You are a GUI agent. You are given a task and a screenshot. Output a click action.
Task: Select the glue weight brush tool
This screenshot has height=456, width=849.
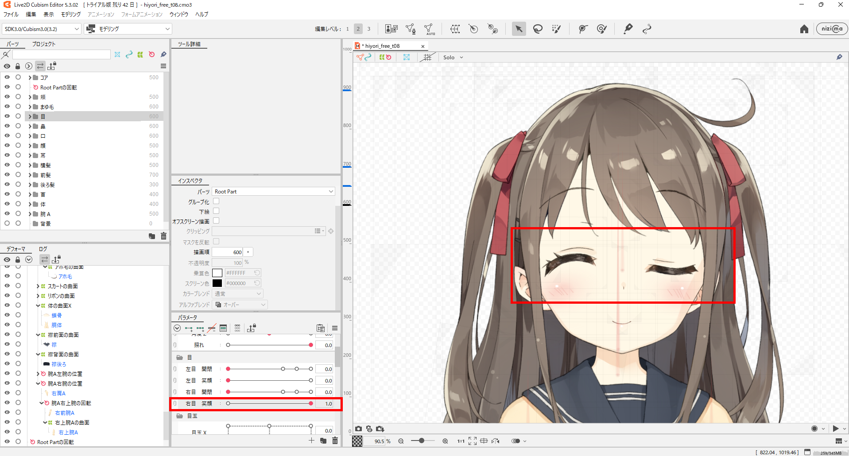[601, 29]
